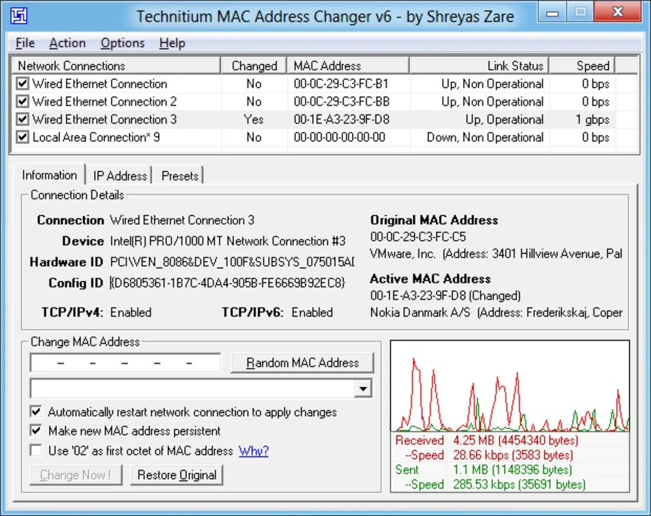Click the Restore Original button
The width and height of the screenshot is (651, 516).
pos(177,475)
